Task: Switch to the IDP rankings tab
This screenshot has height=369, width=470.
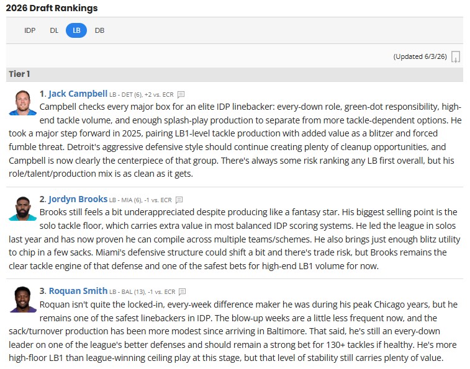Action: coord(30,30)
